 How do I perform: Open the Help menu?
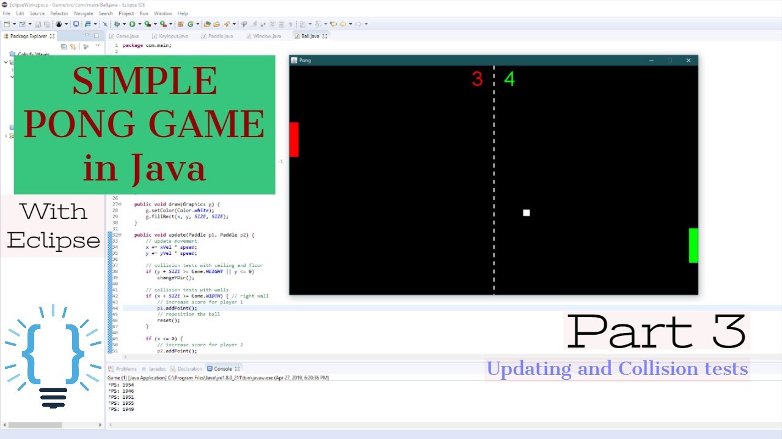pyautogui.click(x=183, y=13)
